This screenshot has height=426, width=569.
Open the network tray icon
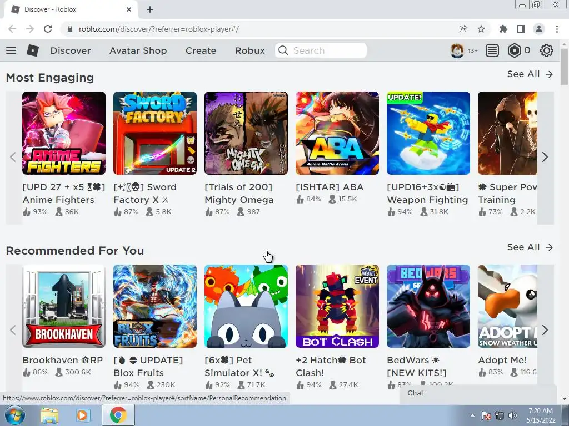pyautogui.click(x=500, y=415)
